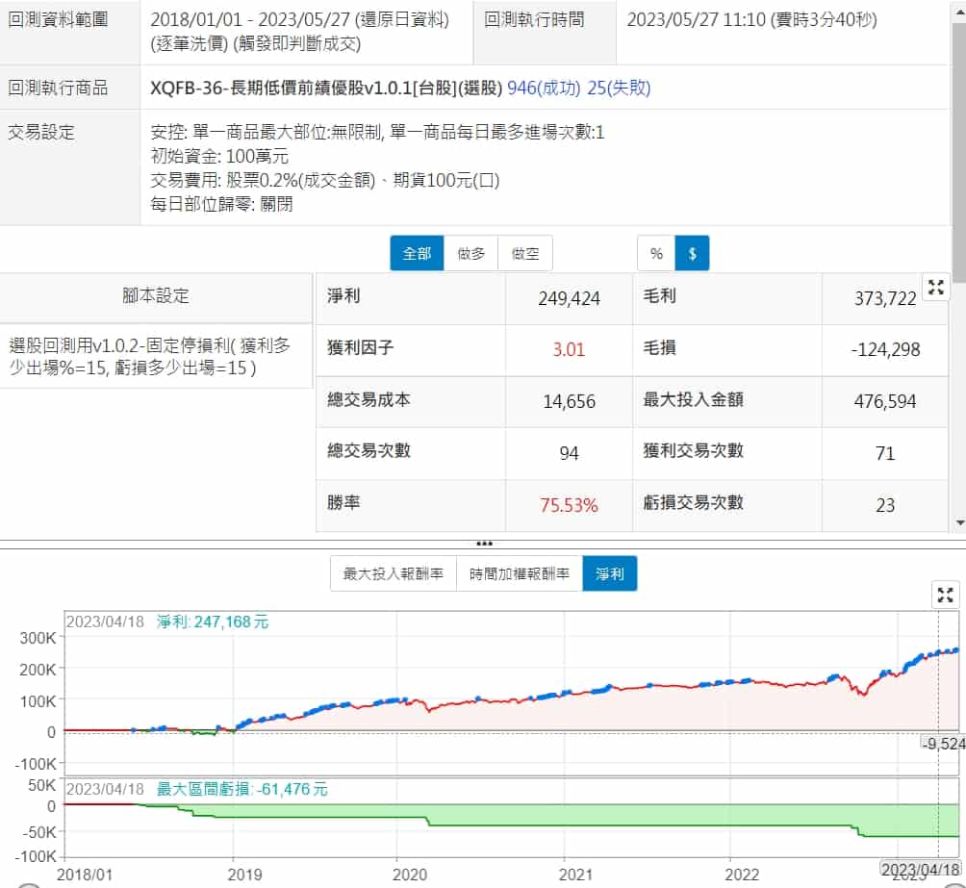Click the stats table scroll-down arrow
The height and width of the screenshot is (888, 966).
pyautogui.click(x=957, y=522)
